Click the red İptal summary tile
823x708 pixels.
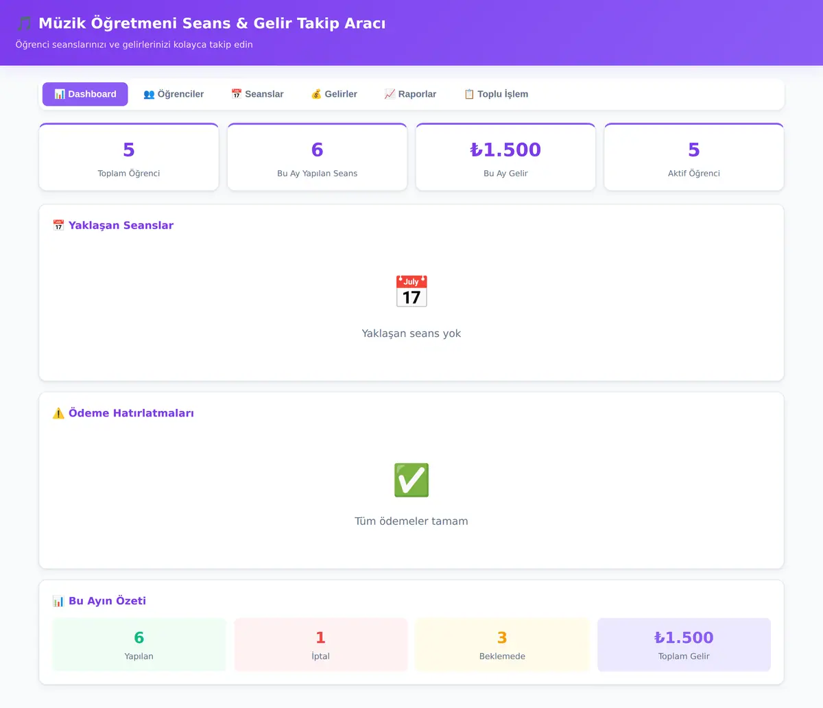(321, 645)
